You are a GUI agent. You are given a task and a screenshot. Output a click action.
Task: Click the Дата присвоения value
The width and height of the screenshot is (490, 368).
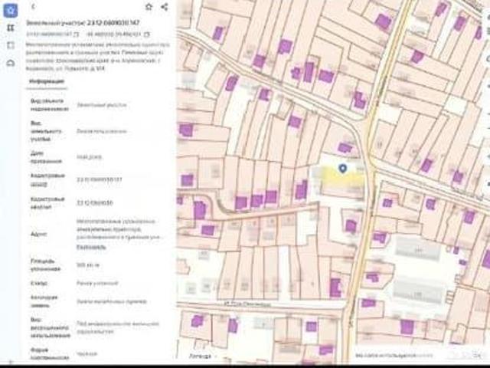coord(89,157)
